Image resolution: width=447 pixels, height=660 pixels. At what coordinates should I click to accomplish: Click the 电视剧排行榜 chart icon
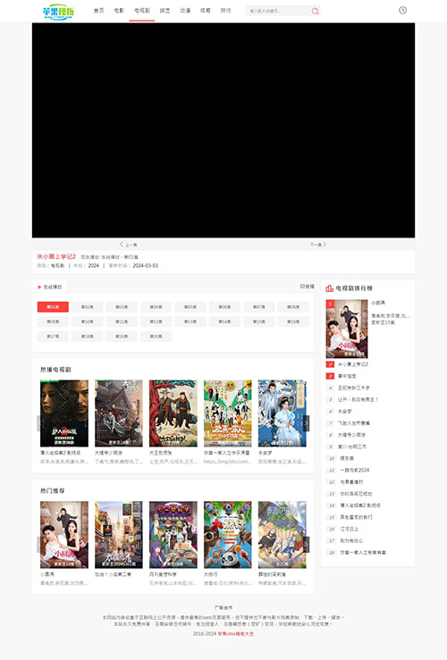click(x=330, y=288)
